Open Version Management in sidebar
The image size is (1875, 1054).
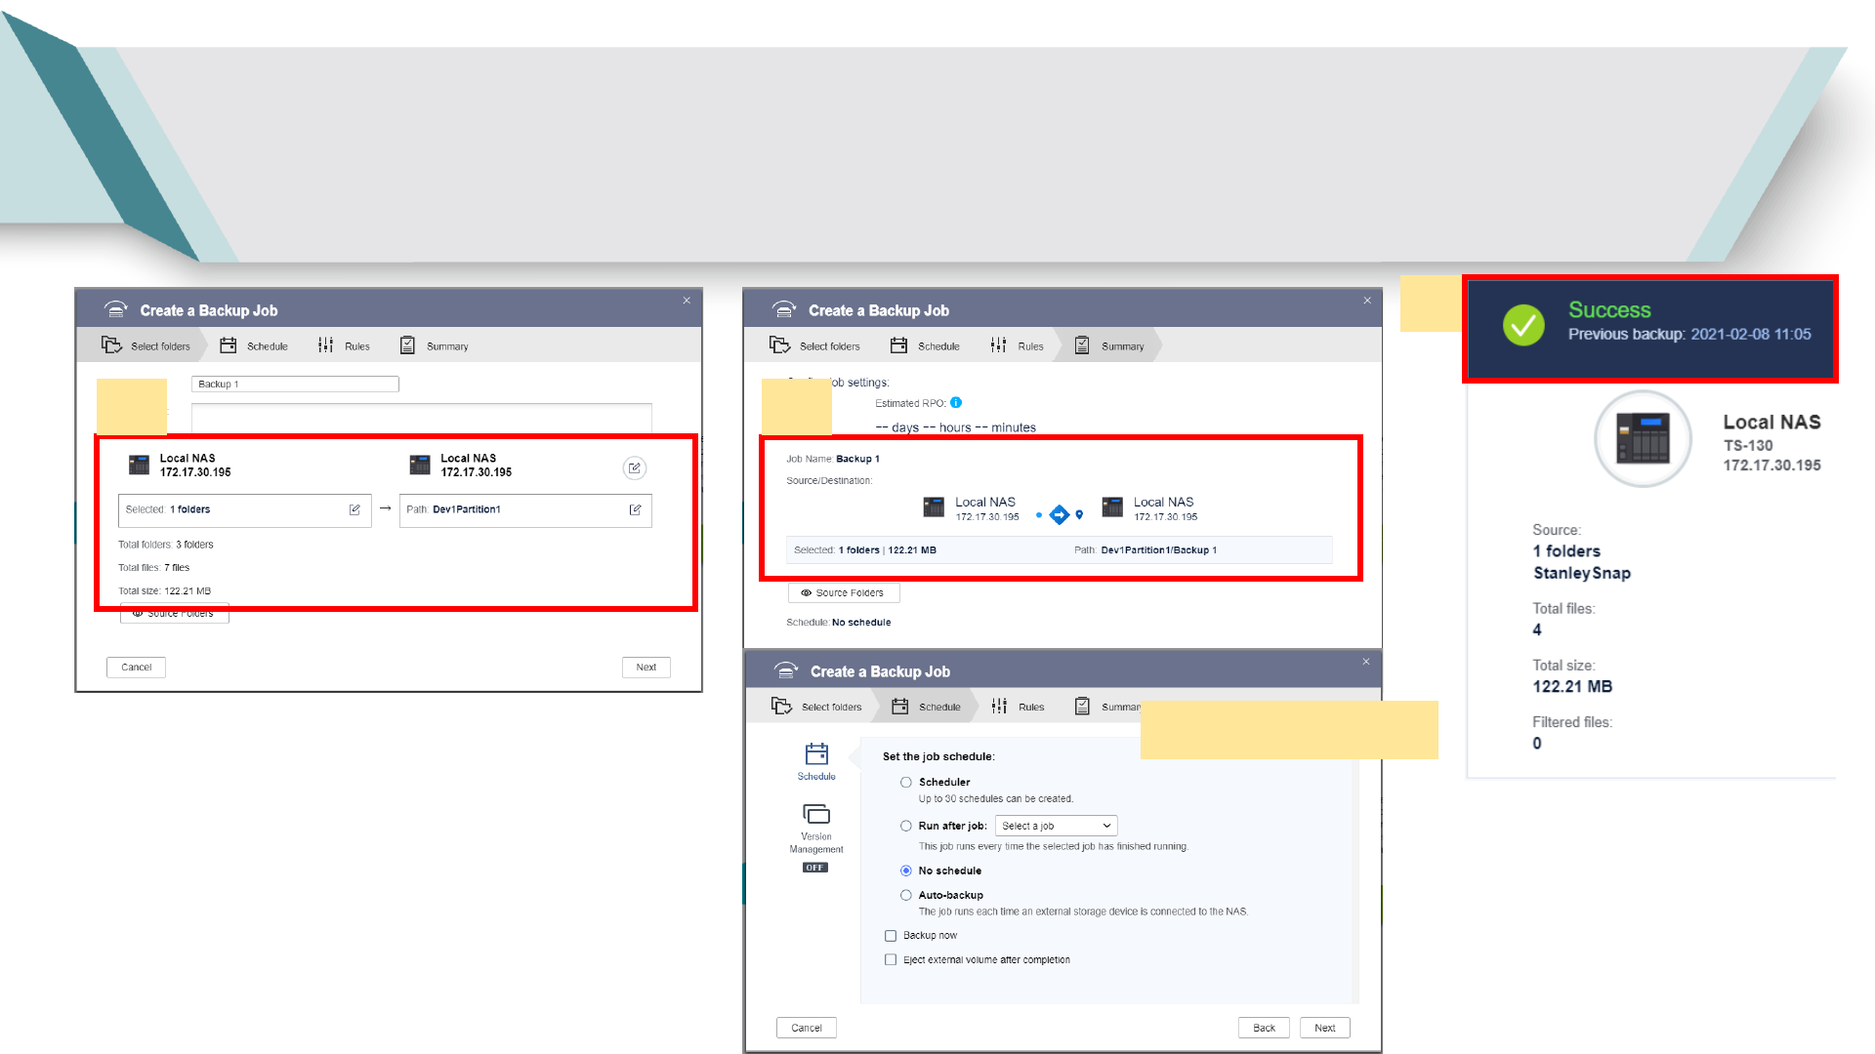coord(816,827)
